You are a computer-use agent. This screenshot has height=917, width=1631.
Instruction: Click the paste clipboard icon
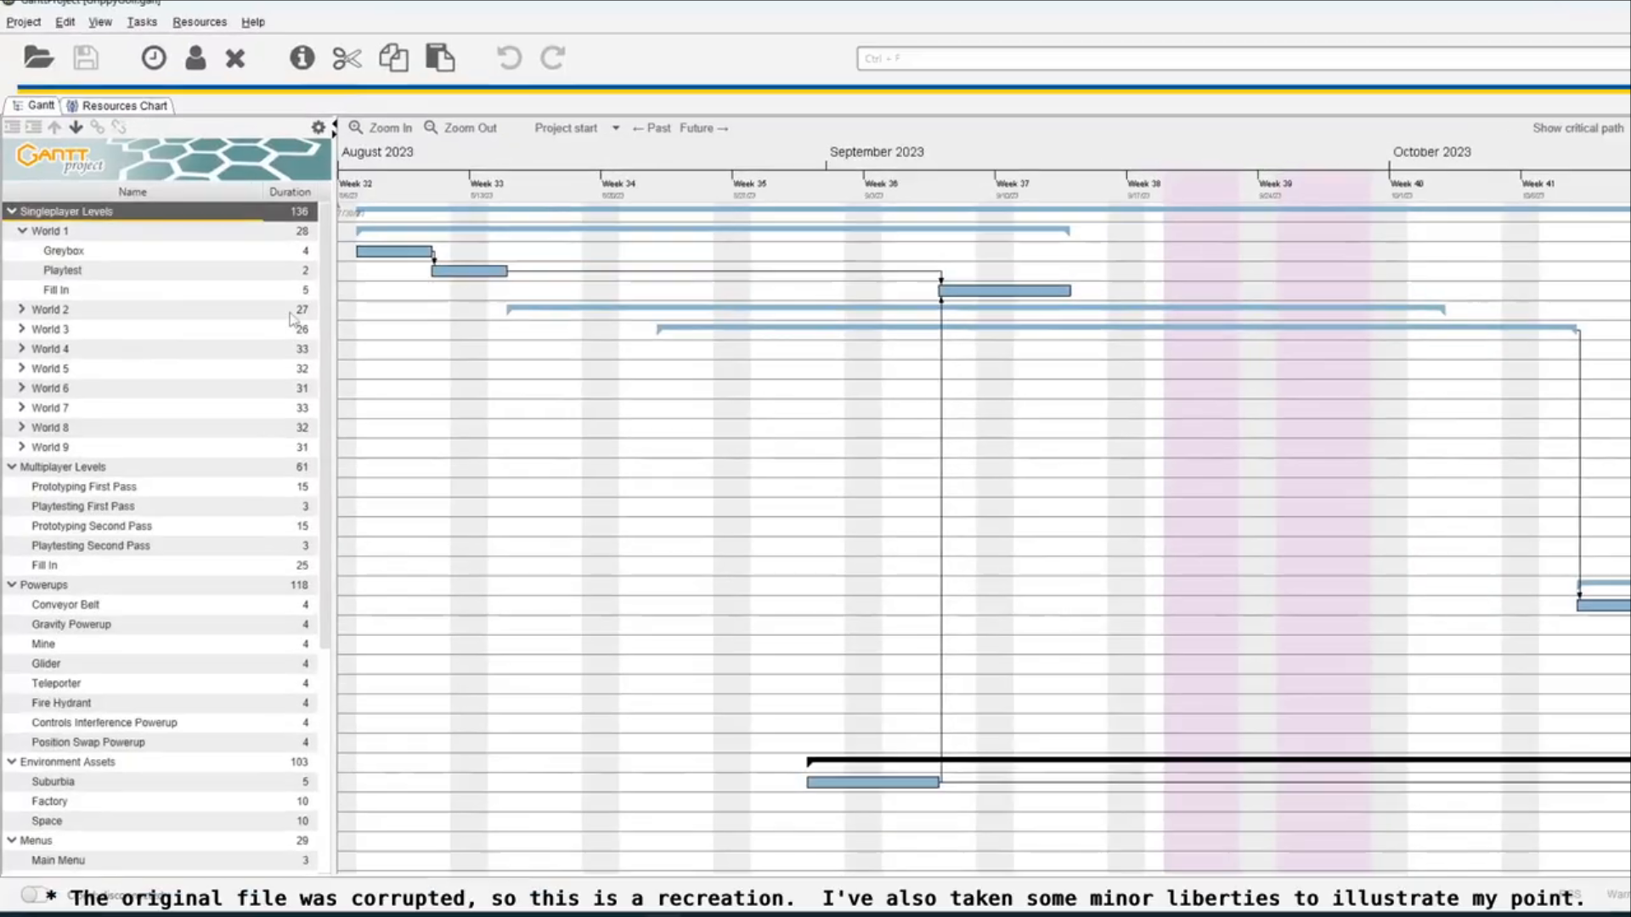pyautogui.click(x=440, y=58)
